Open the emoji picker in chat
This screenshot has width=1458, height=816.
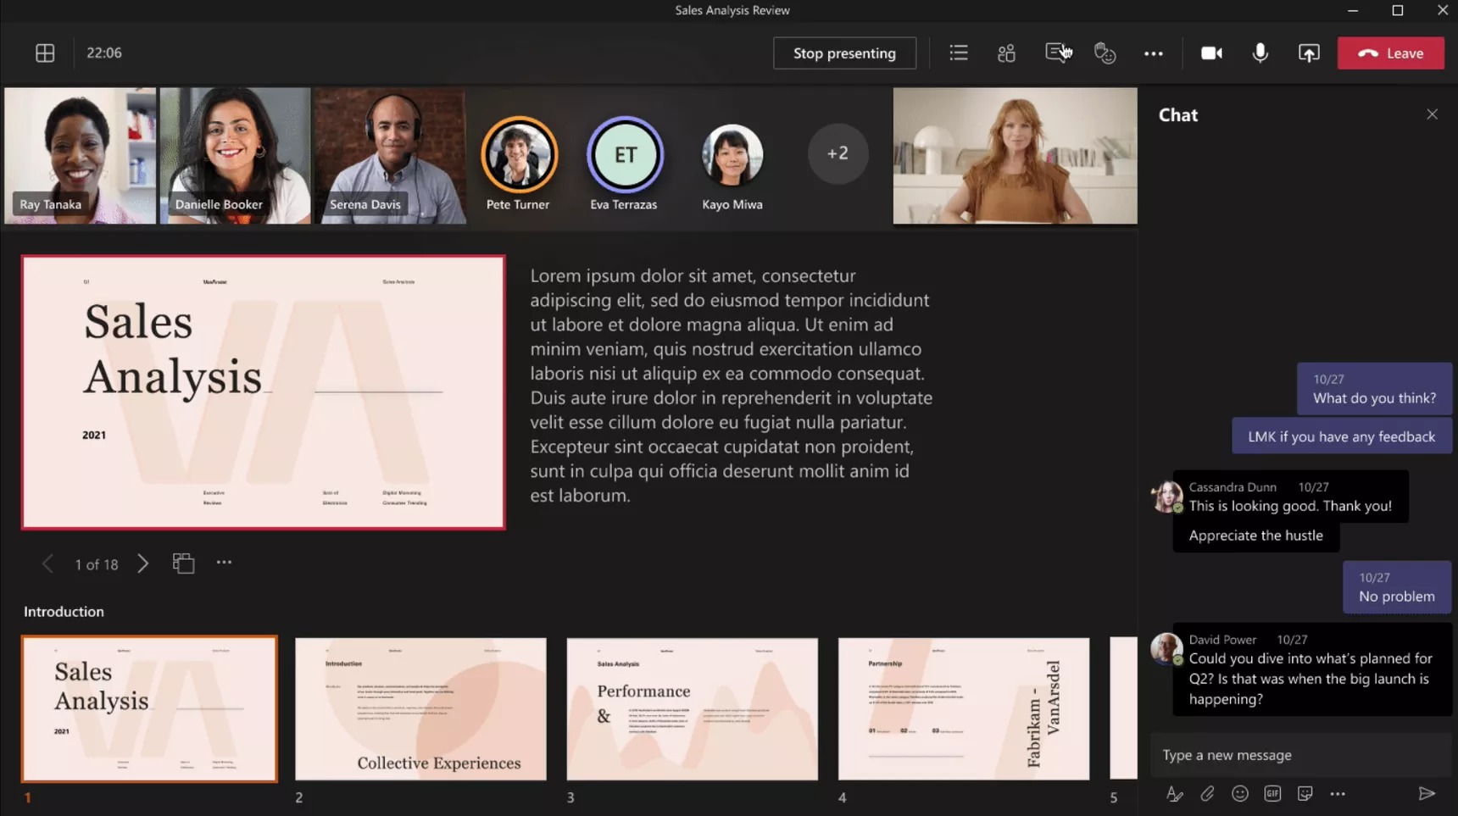click(1239, 794)
